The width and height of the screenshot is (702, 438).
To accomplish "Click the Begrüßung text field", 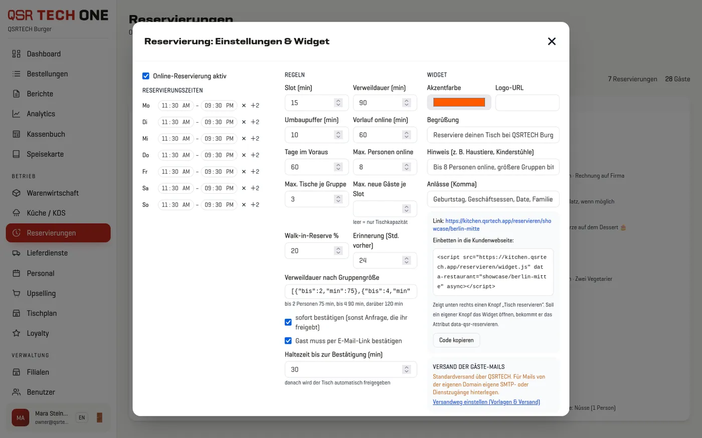I will click(x=493, y=135).
